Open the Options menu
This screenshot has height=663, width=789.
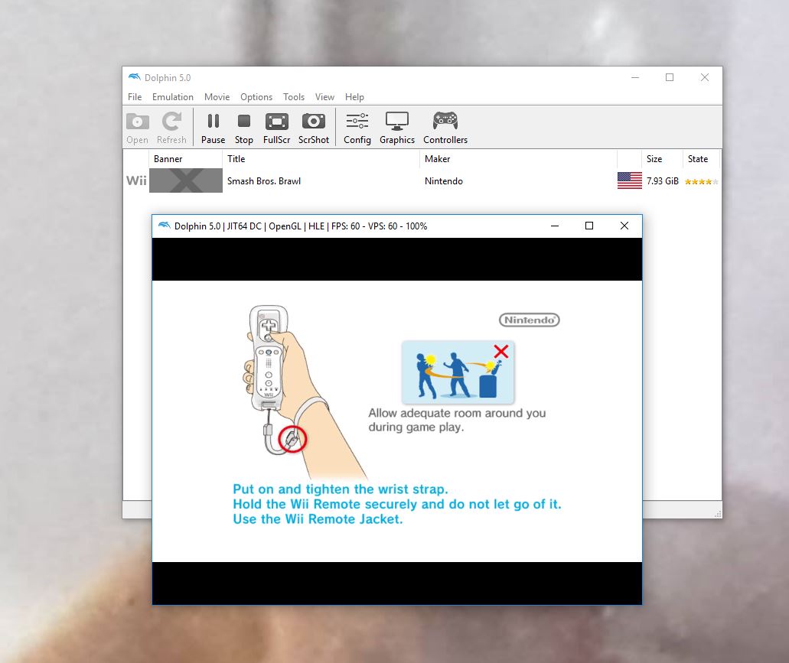coord(256,97)
